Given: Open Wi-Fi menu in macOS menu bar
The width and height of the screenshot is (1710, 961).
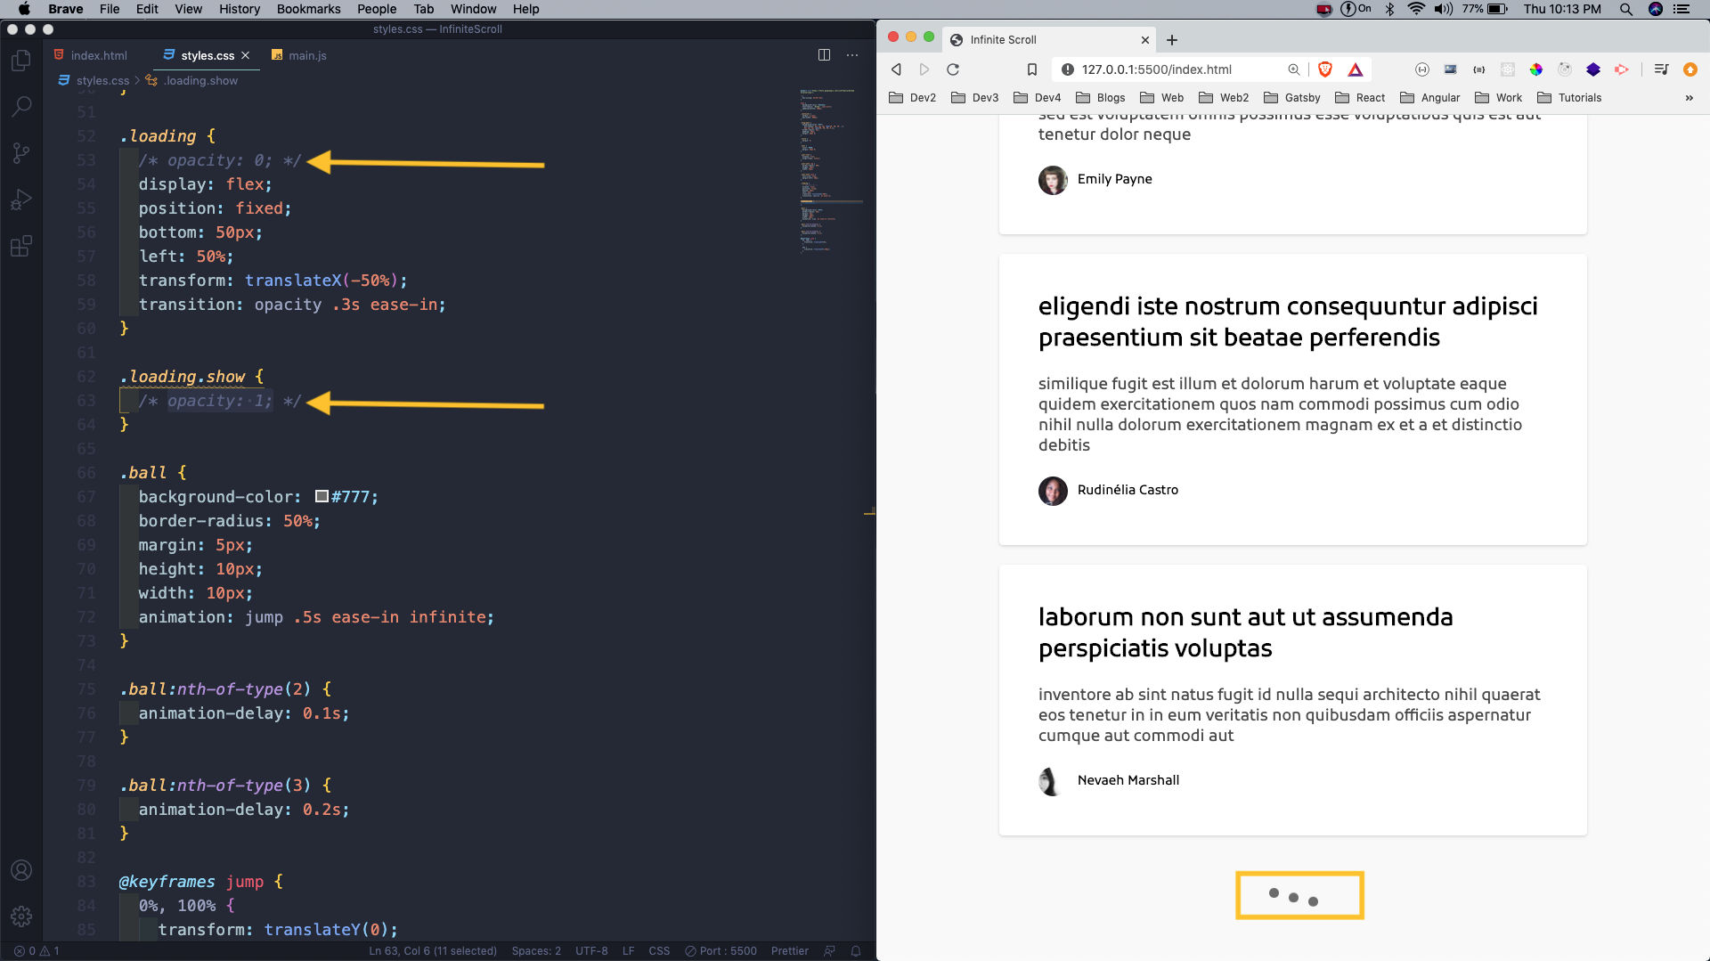Looking at the screenshot, I should [x=1415, y=9].
